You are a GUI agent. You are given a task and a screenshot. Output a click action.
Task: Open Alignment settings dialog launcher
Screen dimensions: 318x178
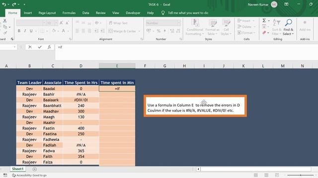point(142,39)
